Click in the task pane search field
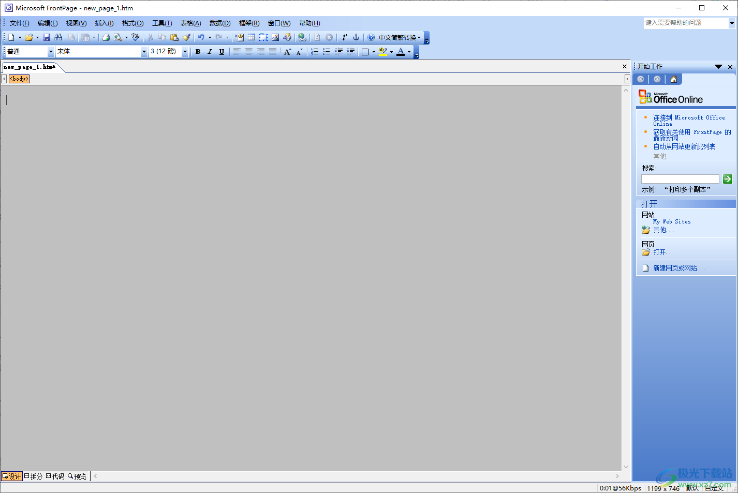This screenshot has width=738, height=493. click(680, 179)
